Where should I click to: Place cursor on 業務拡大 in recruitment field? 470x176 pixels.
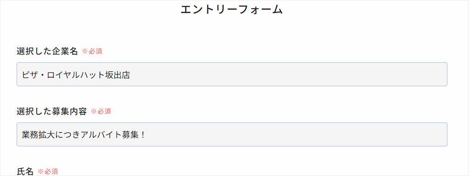point(39,135)
